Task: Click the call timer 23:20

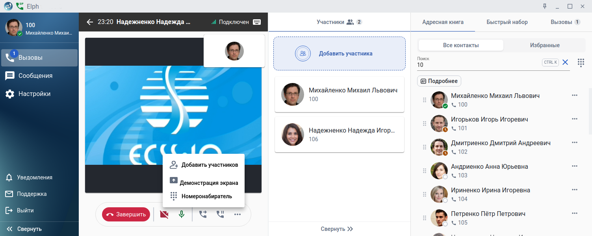Action: tap(106, 22)
